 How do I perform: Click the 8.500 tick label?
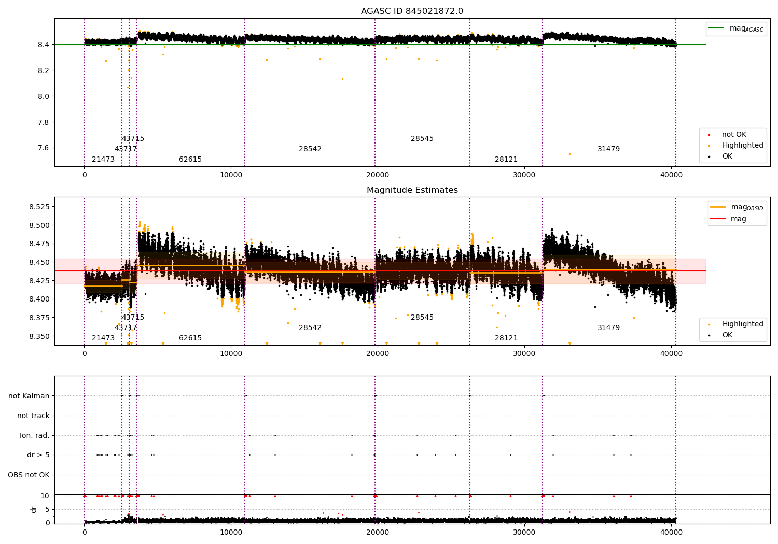click(40, 225)
